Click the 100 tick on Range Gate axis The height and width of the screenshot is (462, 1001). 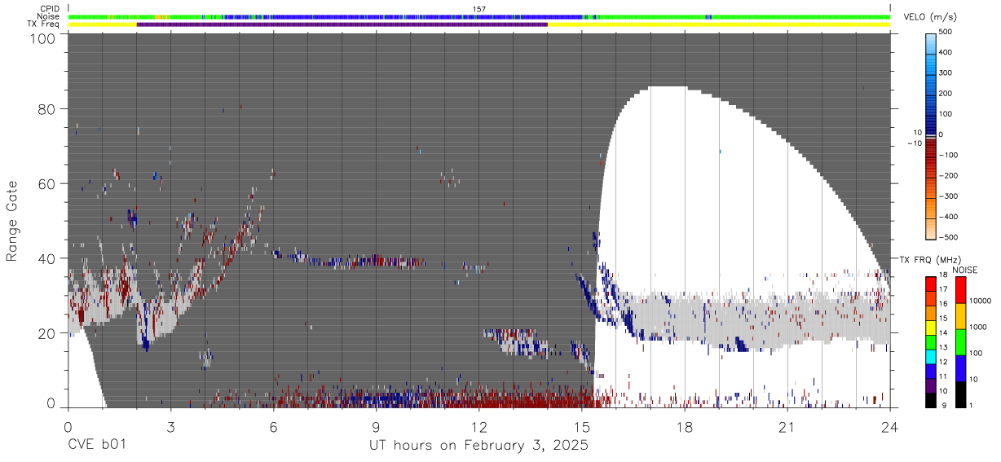coord(42,38)
